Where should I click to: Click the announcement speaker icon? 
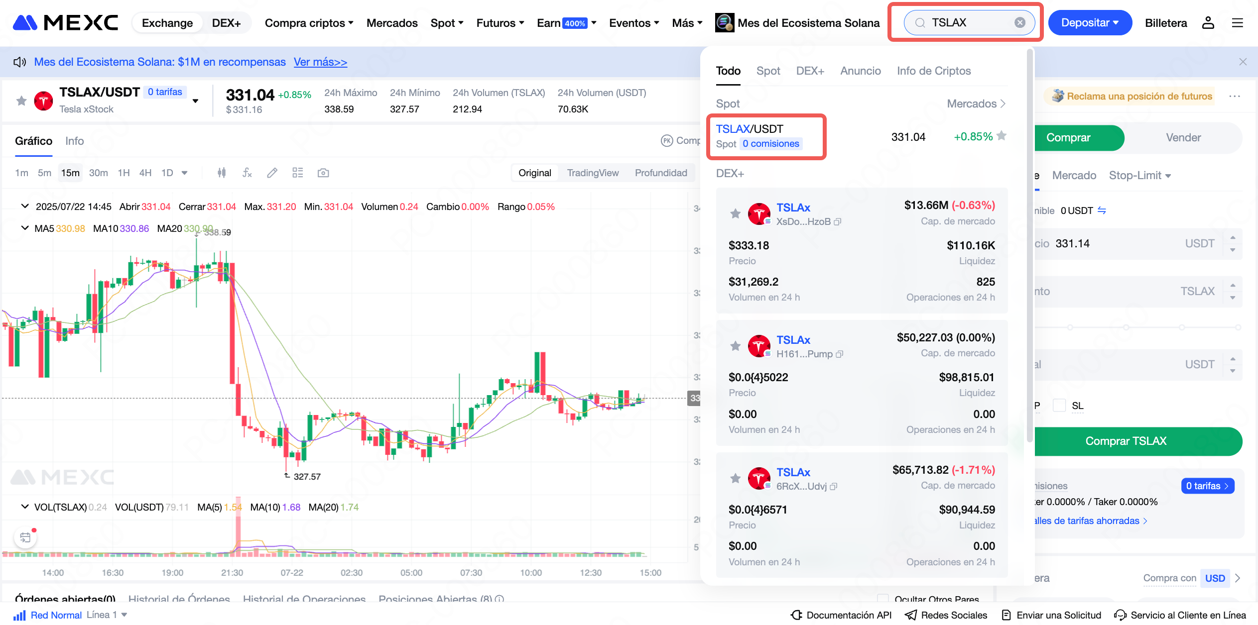[19, 62]
